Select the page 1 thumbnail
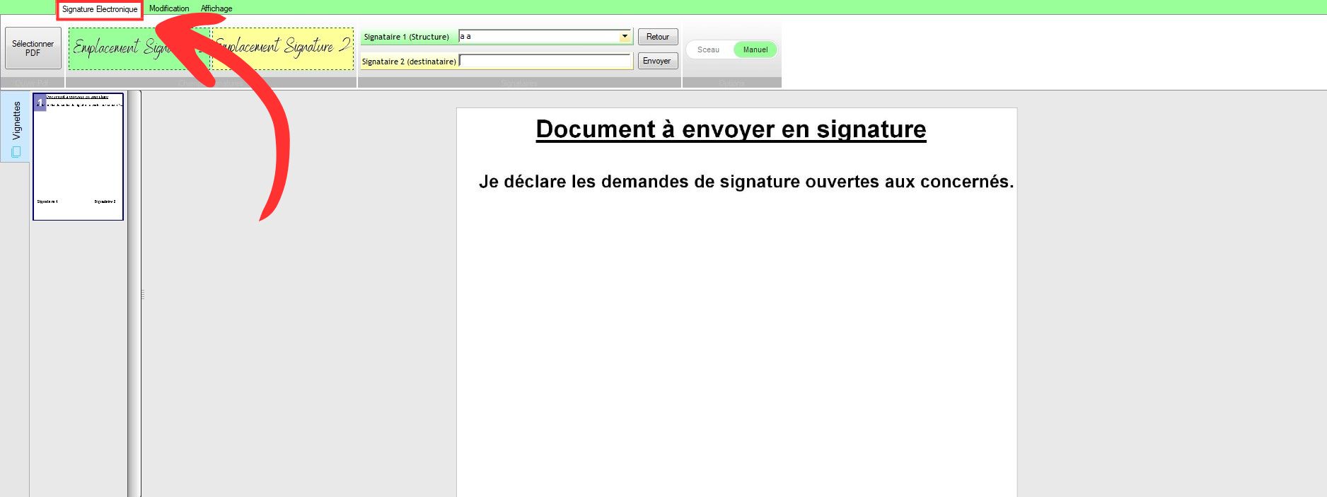1327x497 pixels. click(x=79, y=156)
